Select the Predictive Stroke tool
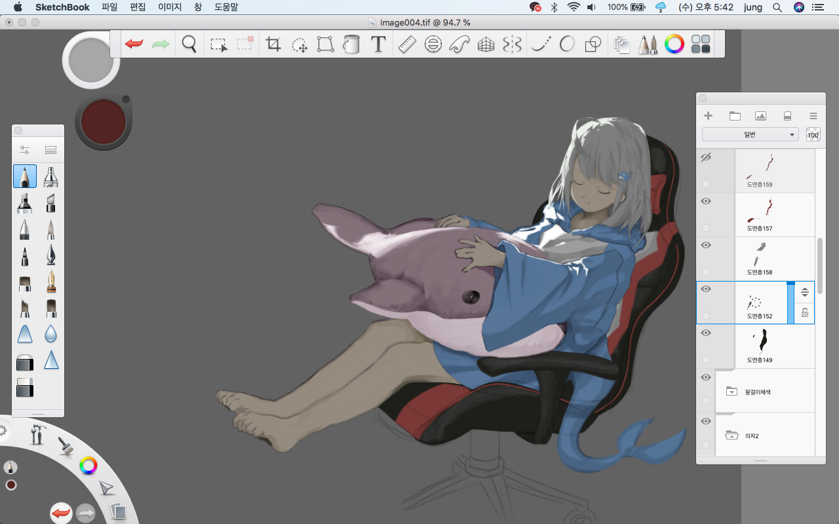The image size is (839, 524). [567, 45]
